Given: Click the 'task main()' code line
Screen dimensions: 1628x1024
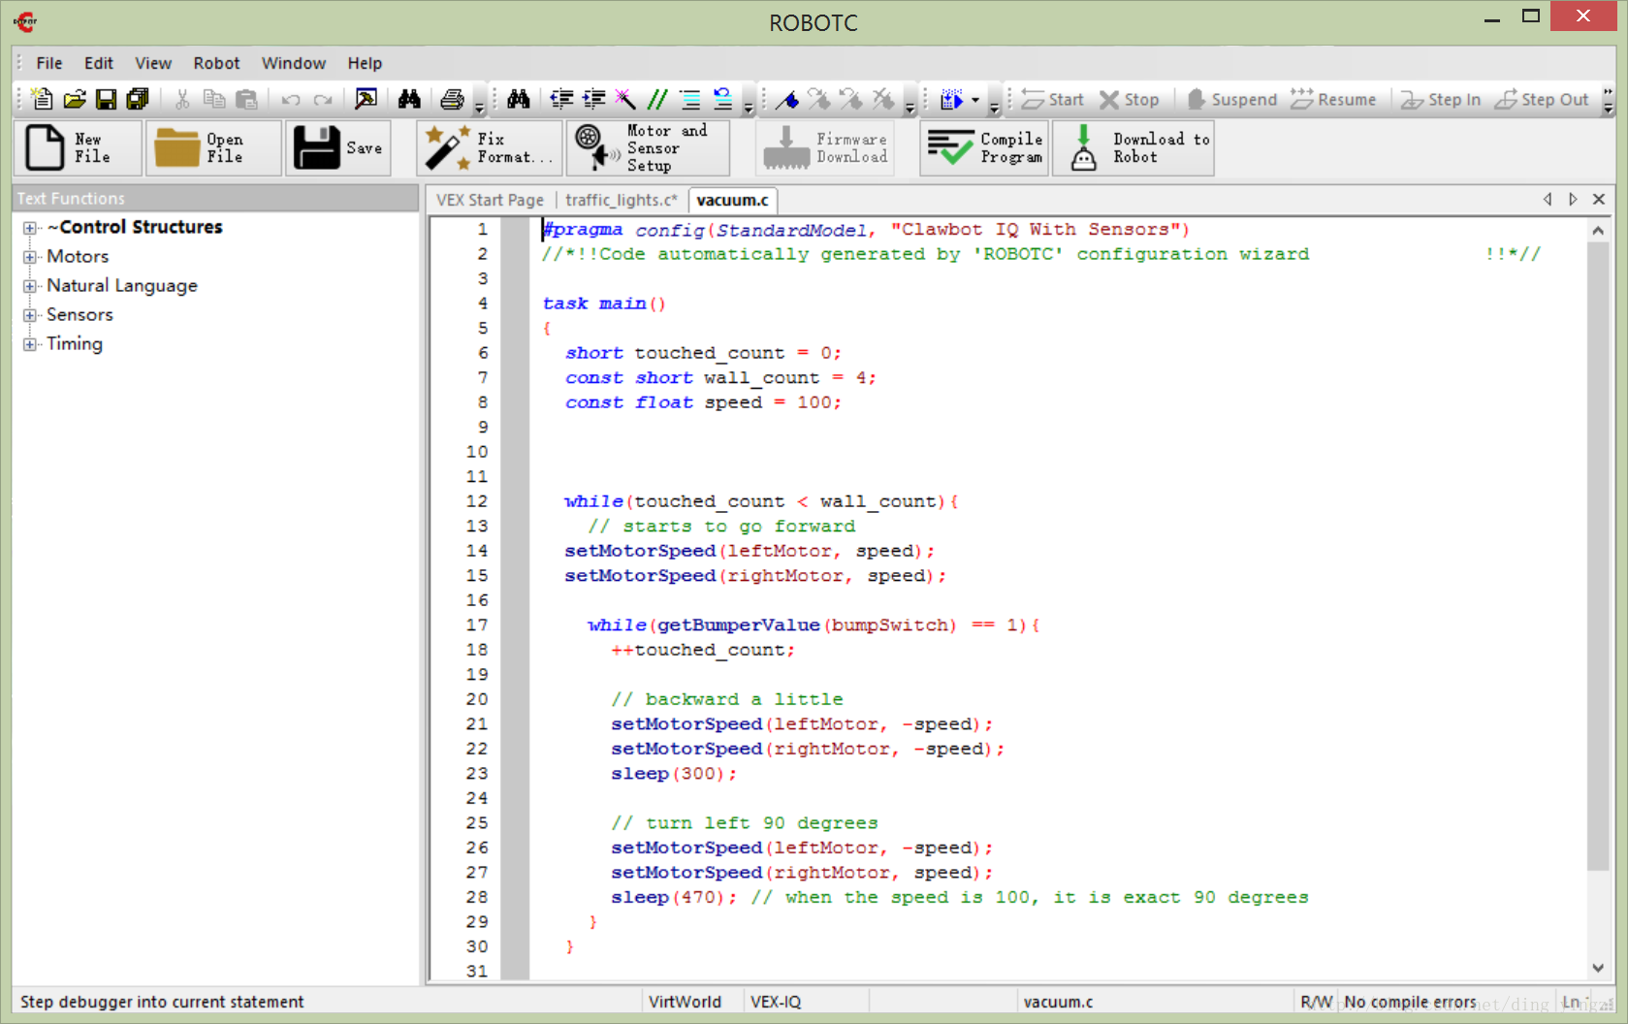Looking at the screenshot, I should click(x=604, y=304).
